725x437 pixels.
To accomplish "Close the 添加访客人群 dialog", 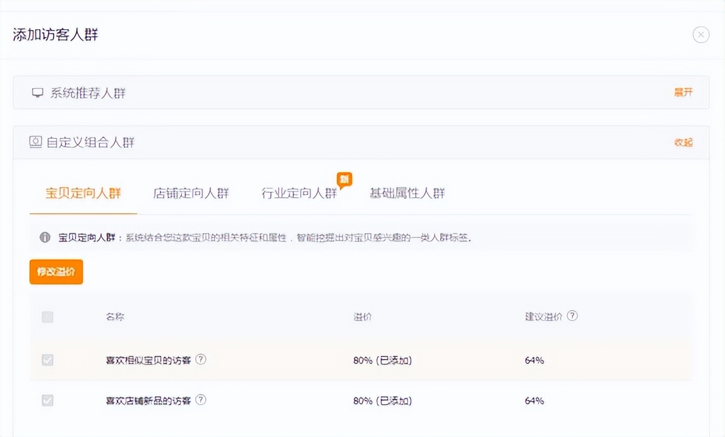I will coord(701,34).
